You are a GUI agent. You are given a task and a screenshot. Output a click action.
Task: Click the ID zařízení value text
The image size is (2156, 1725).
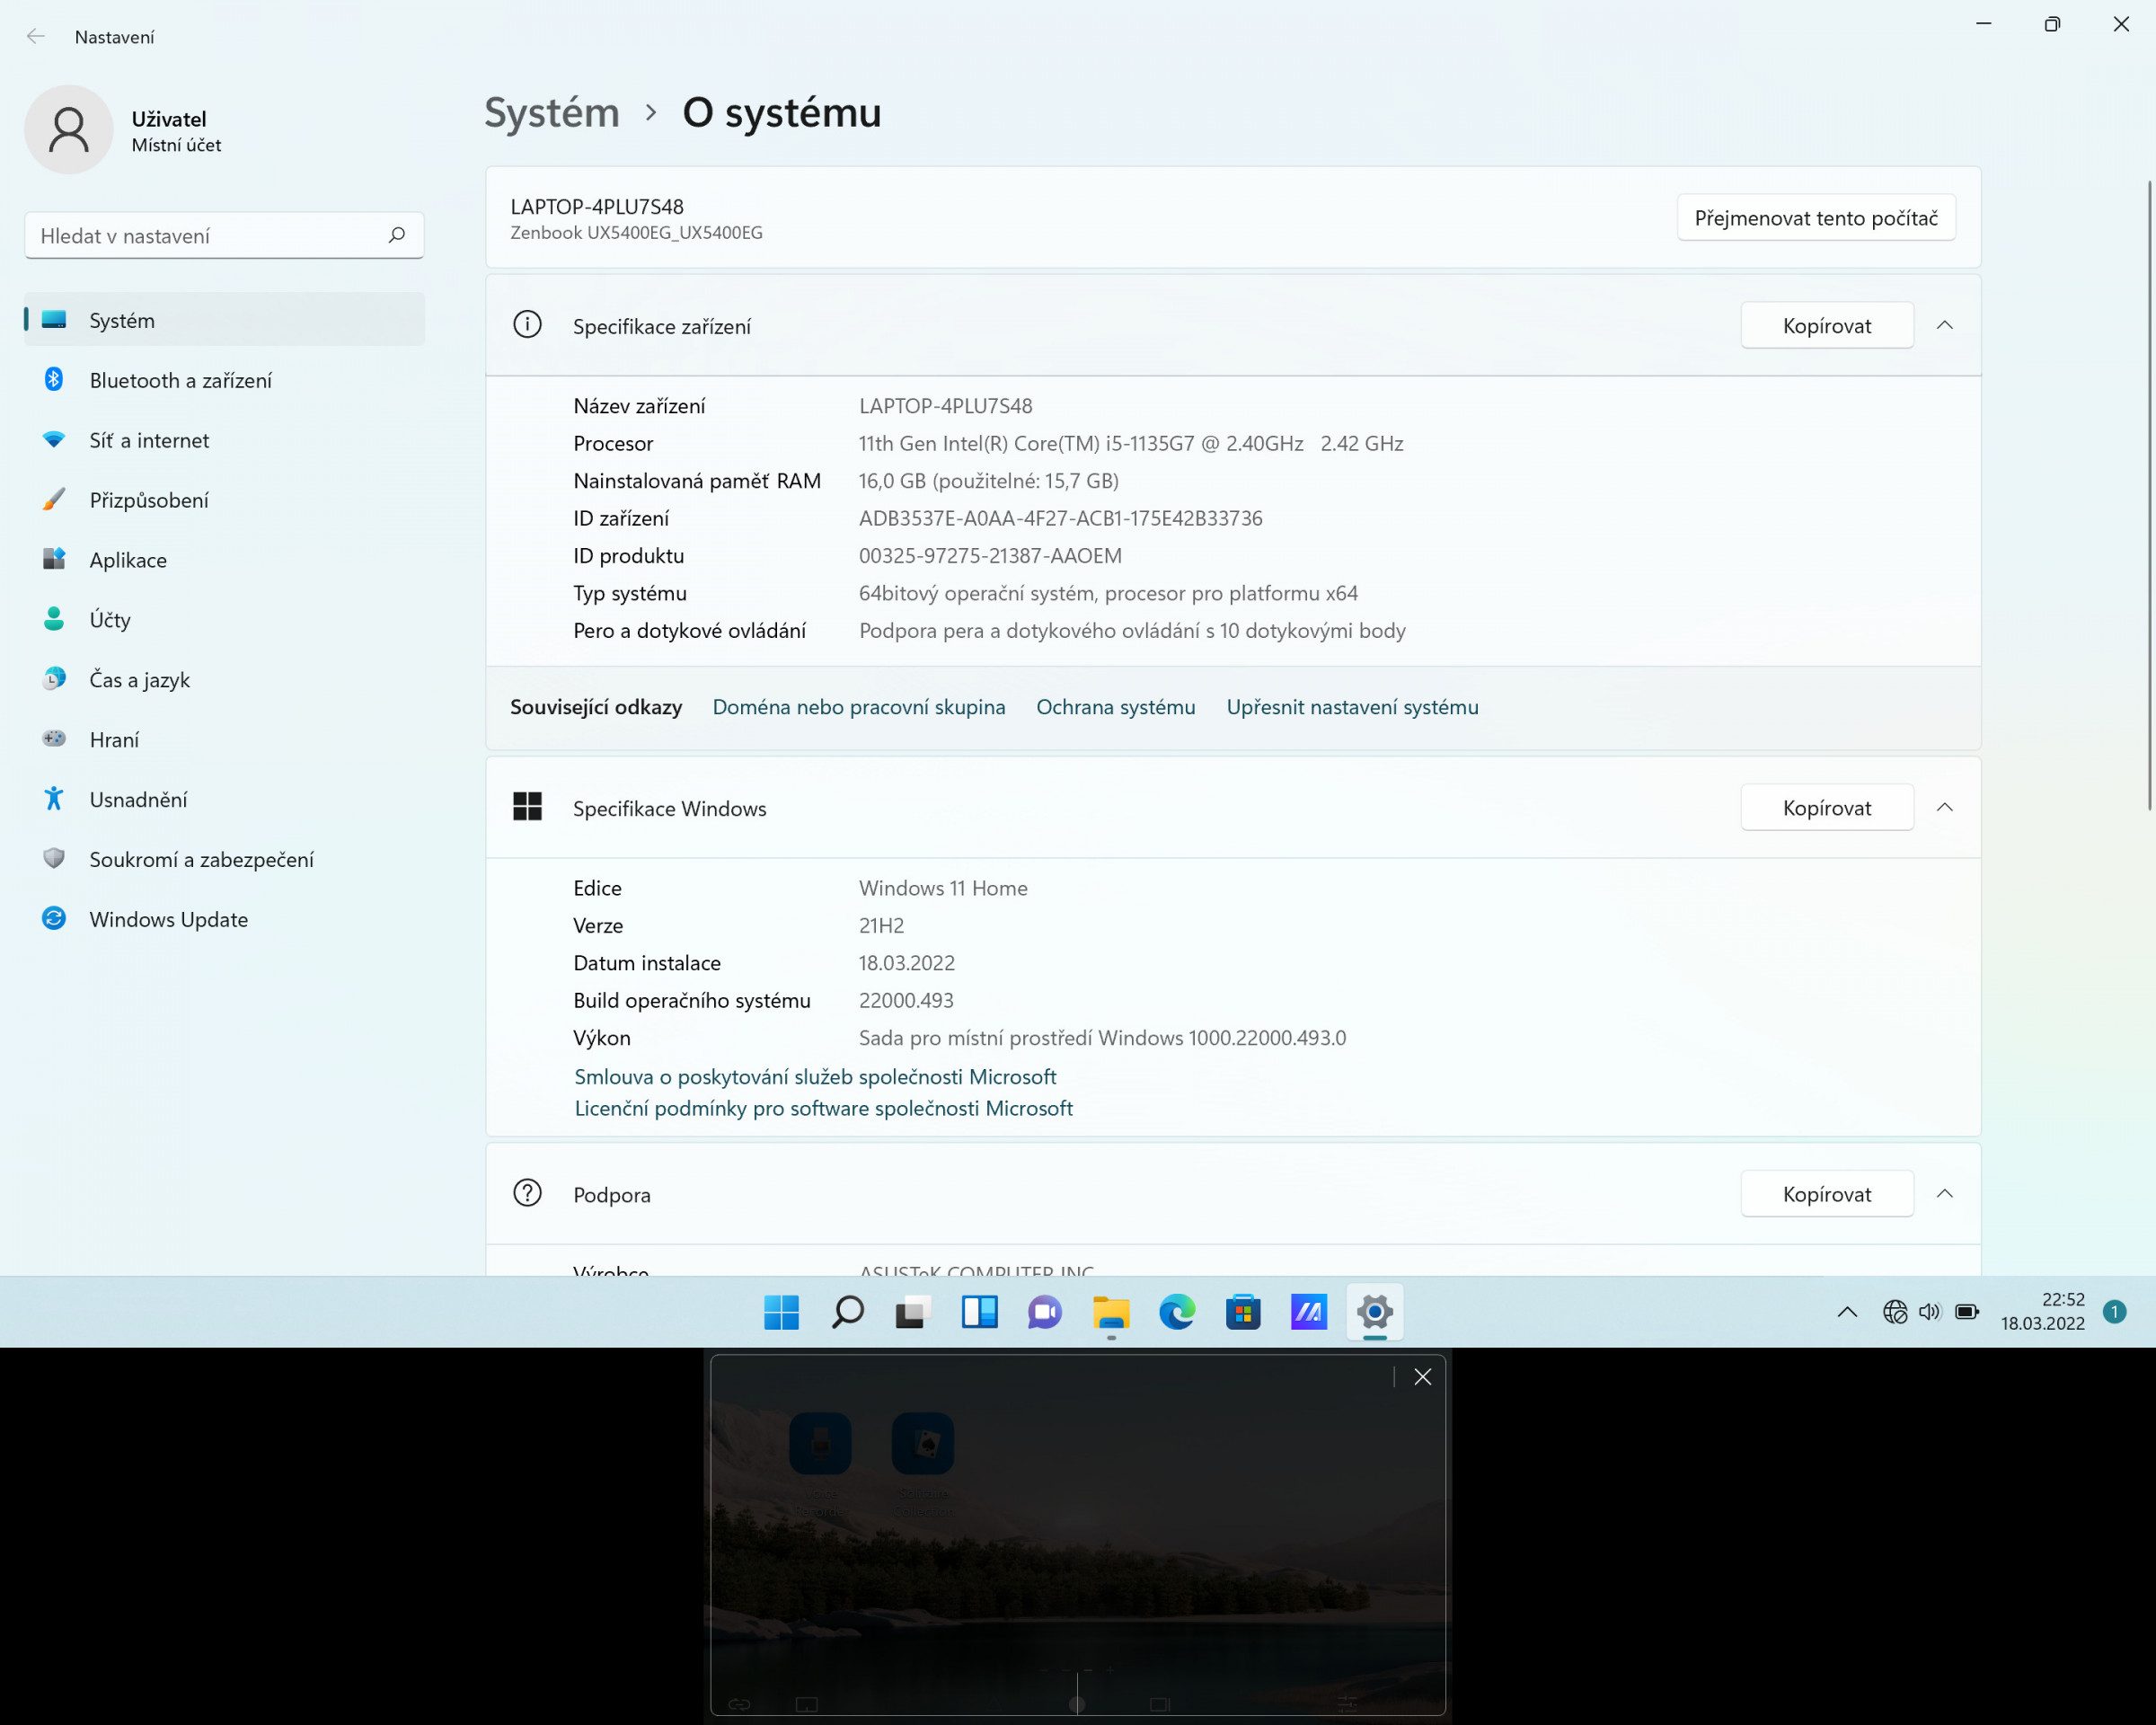tap(1061, 518)
